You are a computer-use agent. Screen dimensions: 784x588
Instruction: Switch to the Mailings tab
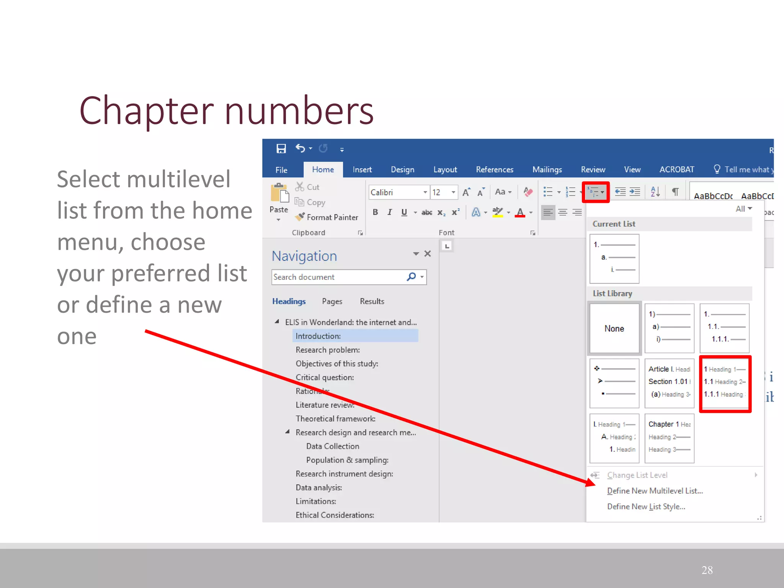(x=547, y=170)
